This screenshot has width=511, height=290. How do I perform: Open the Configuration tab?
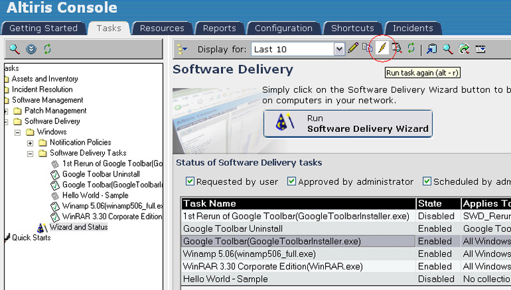(284, 28)
